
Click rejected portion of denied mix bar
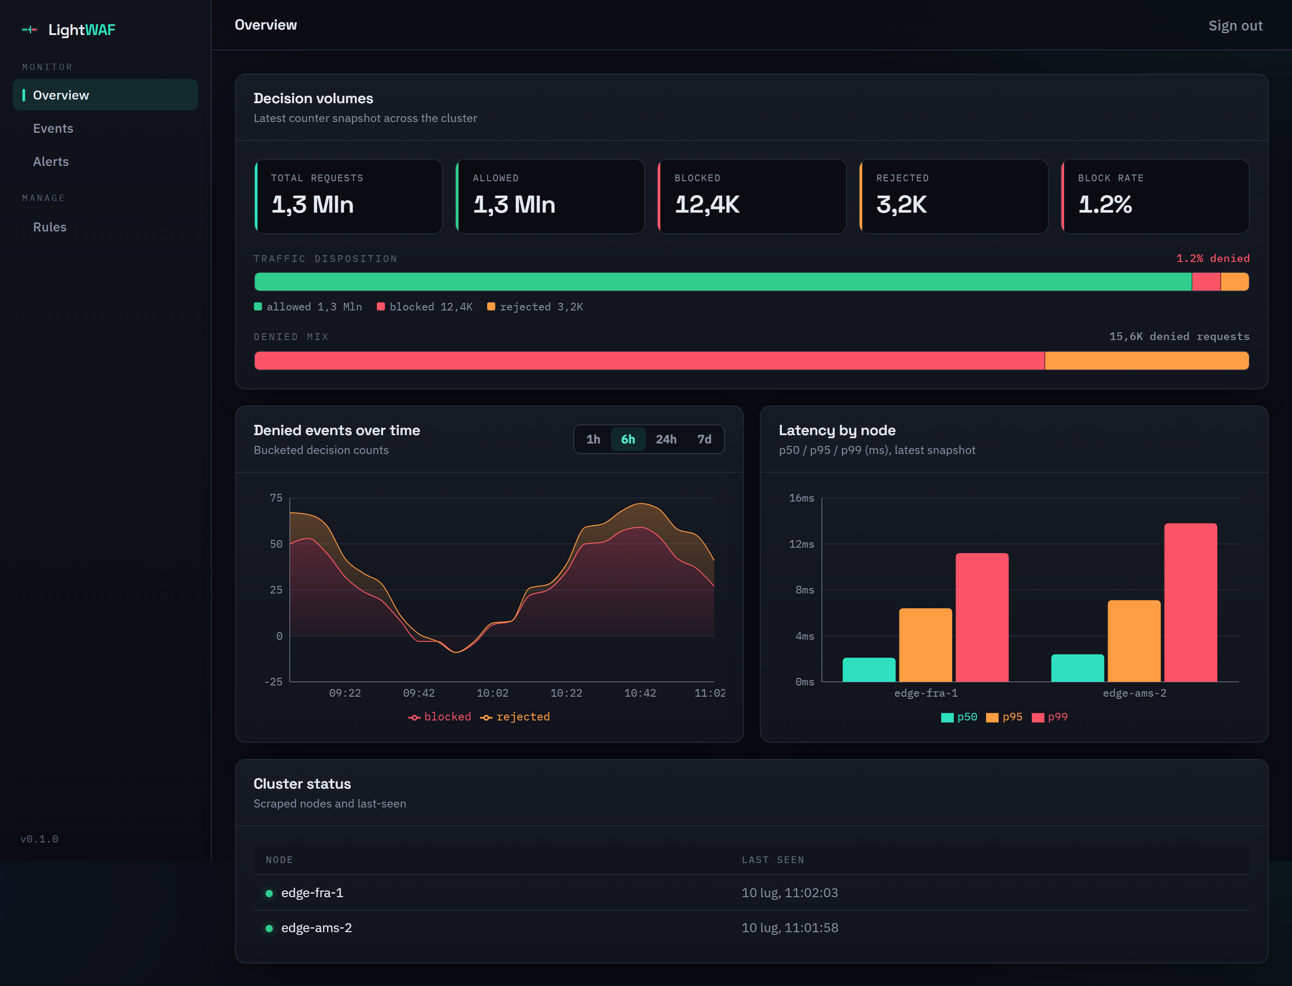[x=1147, y=360]
